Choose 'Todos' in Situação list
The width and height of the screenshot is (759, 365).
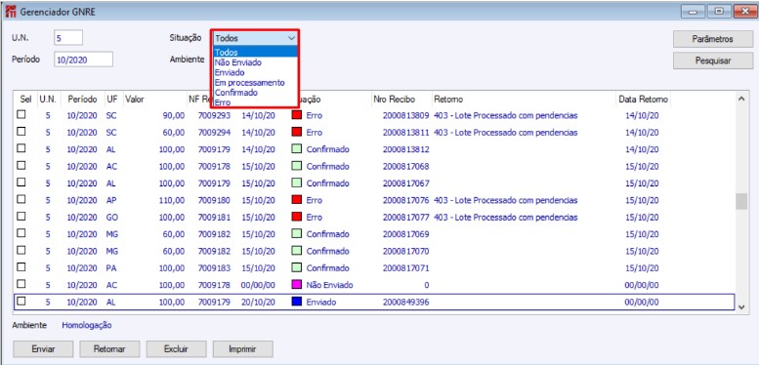pyautogui.click(x=255, y=52)
